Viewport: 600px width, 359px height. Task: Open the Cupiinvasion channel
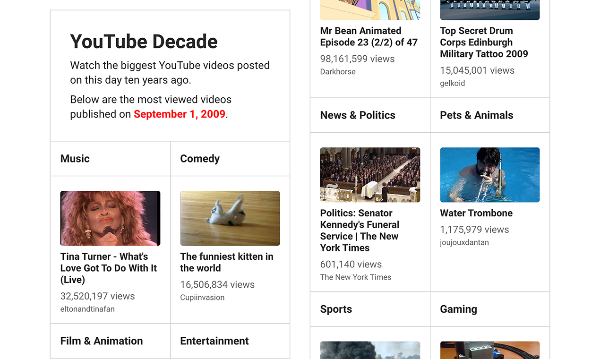point(202,297)
